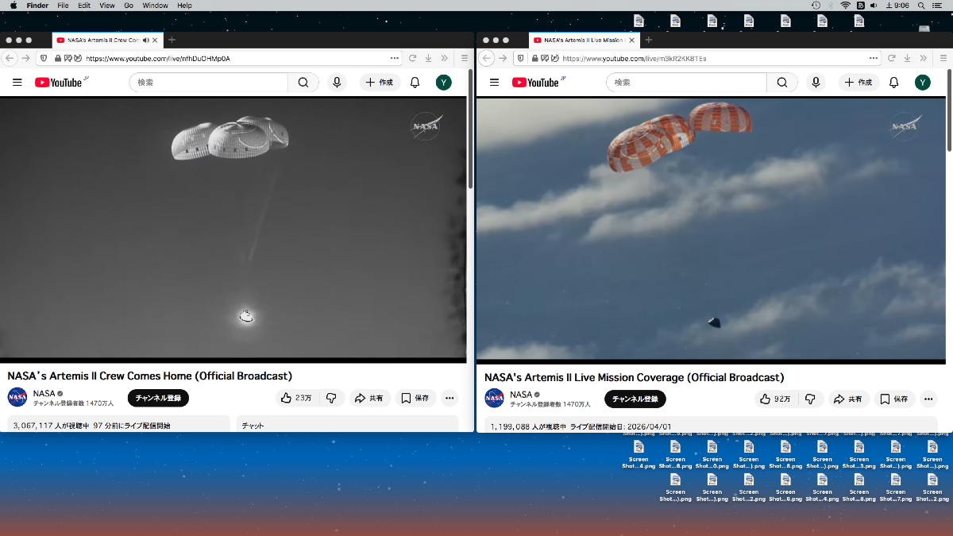Like the Crew Comes Home video (23万)
953x536 pixels.
(296, 398)
